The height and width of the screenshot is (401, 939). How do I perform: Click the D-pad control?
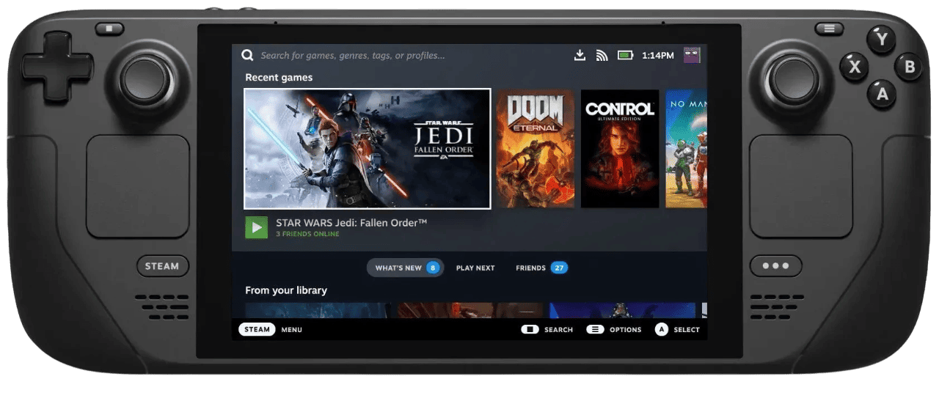56,67
